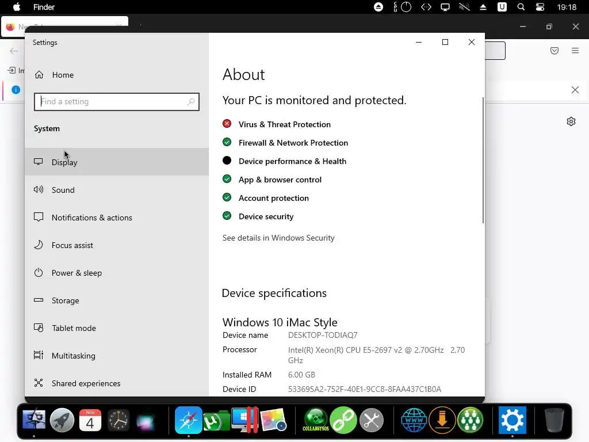Open Display settings in the sidebar
The height and width of the screenshot is (442, 589).
116,162
